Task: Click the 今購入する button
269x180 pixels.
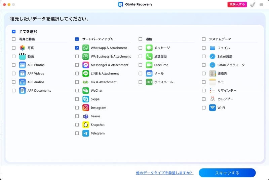Action: click(237, 4)
